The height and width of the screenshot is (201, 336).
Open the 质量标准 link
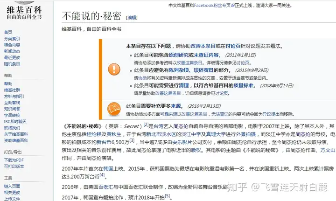click(243, 85)
